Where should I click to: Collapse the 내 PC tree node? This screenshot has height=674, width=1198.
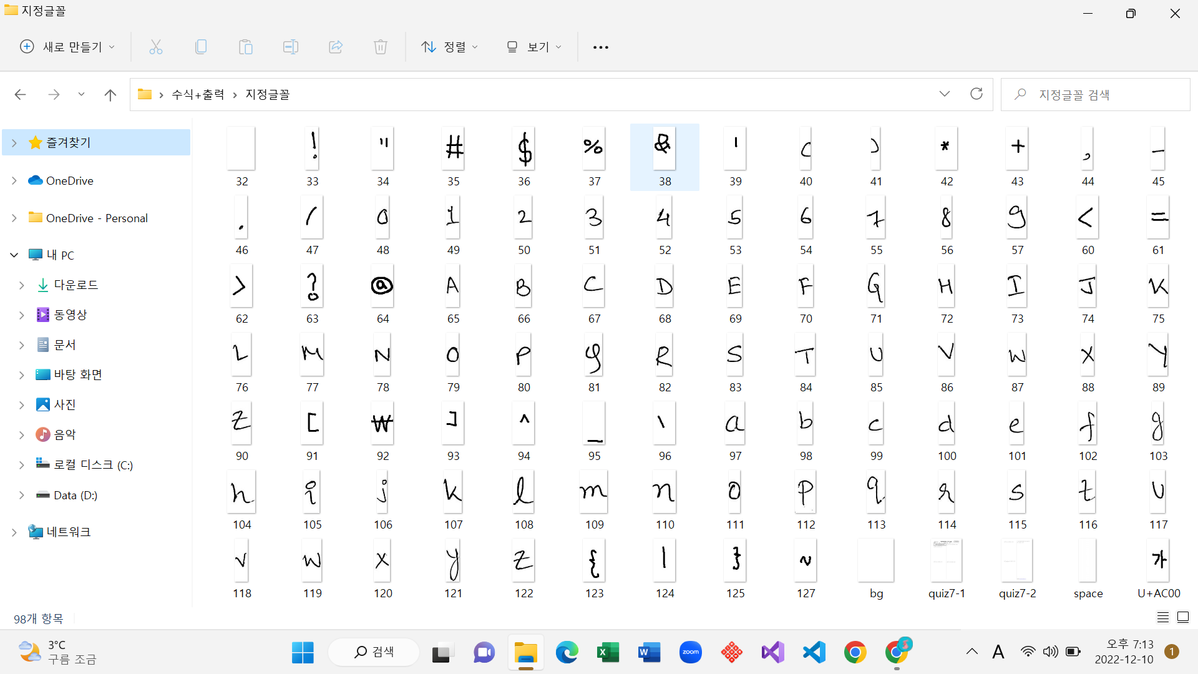(14, 255)
